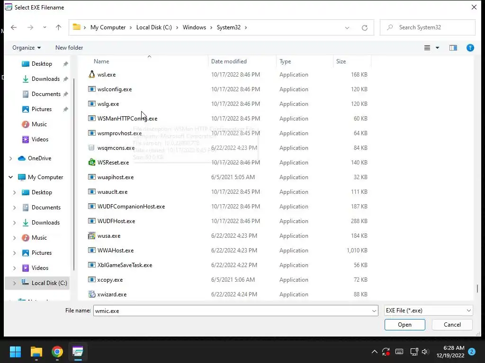Open pinned Pictures in Quick access
Viewport: 485px width, 363px height.
(x=42, y=109)
